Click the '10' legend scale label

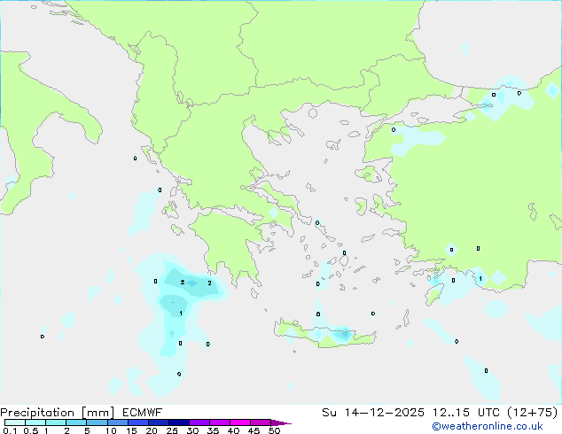[111, 430]
